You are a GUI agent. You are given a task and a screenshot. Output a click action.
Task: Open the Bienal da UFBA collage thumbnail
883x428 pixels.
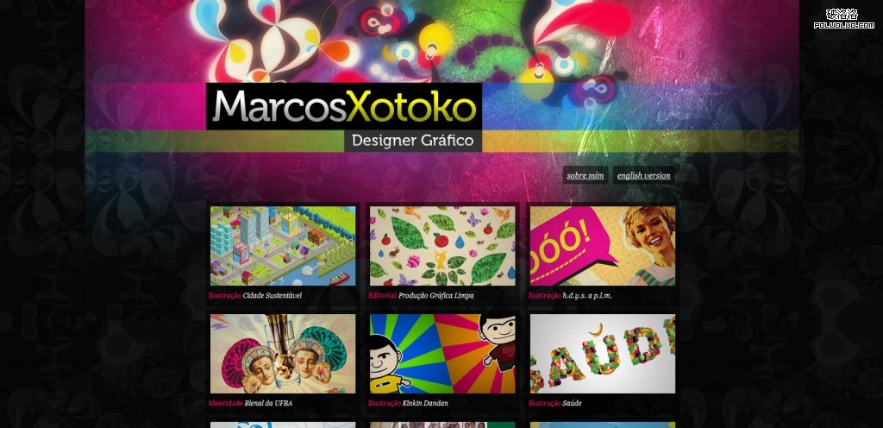(283, 354)
